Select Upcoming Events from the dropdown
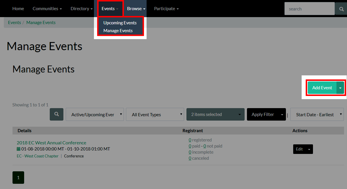Screen dimensions: 347x189 (120, 23)
